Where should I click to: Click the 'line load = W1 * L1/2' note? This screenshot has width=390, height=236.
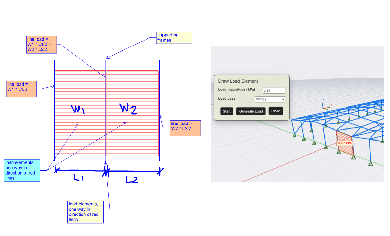(x=21, y=89)
